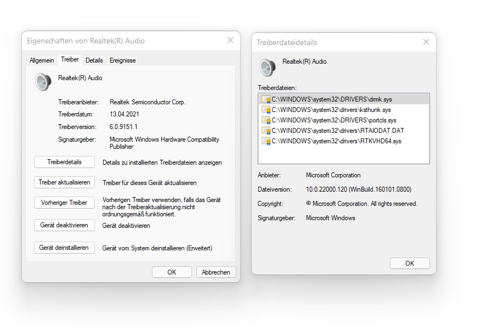Click the copyright Microsoft Corporation text
Screen dimensions: 498x330
(x=362, y=204)
